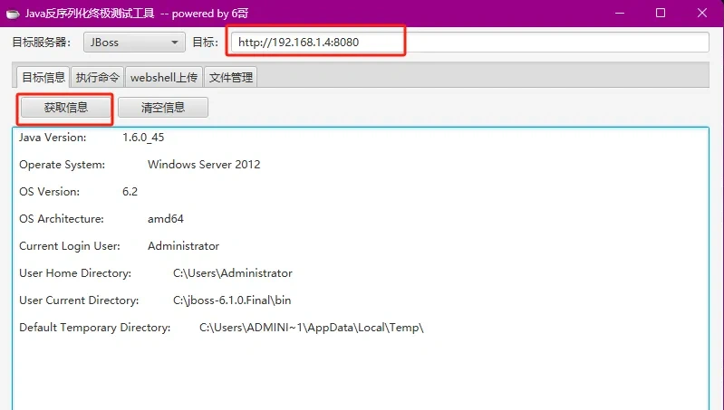Click the Administrator login user value
724x410 pixels.
(x=183, y=246)
